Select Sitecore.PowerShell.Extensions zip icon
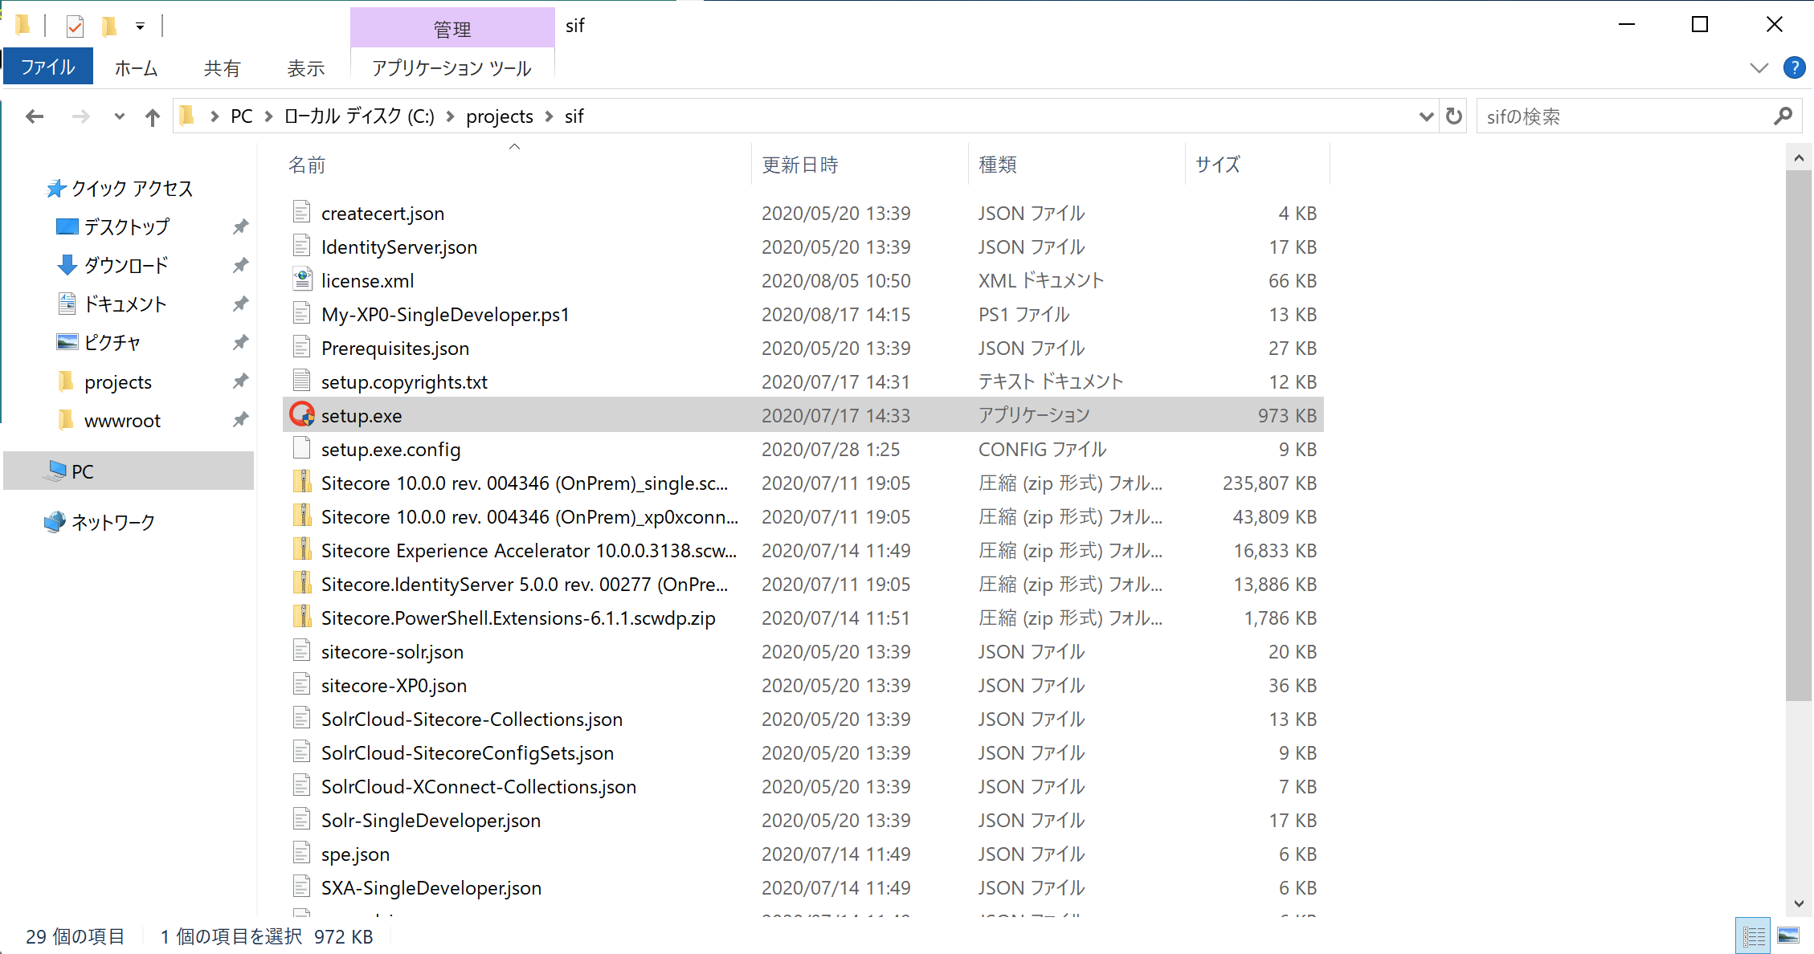1814x954 pixels. point(301,617)
